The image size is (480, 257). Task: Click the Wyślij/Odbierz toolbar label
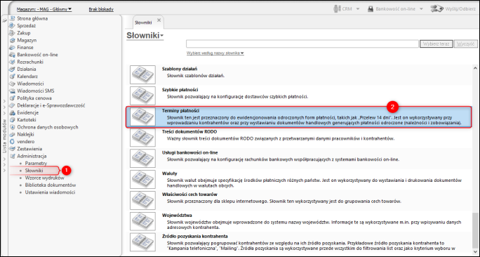(461, 9)
